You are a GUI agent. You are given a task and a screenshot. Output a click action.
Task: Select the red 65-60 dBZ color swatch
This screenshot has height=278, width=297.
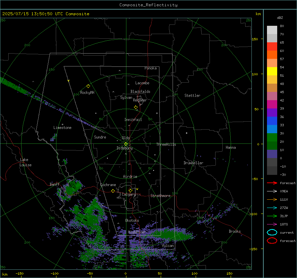coord(272,47)
